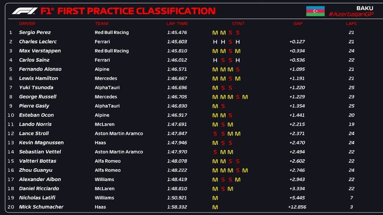
Task: Click the medium tyre icon in Nicholas Latifi's stint
Action: pyautogui.click(x=215, y=198)
